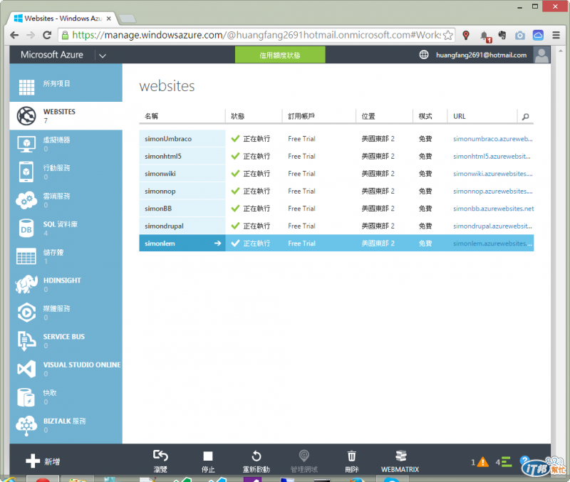Image resolution: width=570 pixels, height=482 pixels.
Task: Click the bell notification extension icon
Action: point(484,36)
